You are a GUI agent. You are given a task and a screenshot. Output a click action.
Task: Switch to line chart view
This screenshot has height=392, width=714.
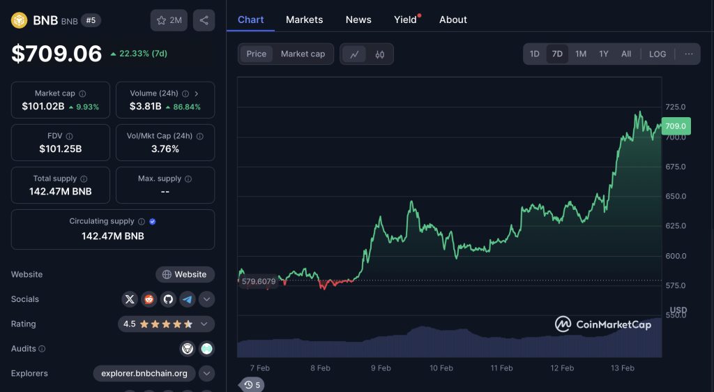[x=354, y=54]
